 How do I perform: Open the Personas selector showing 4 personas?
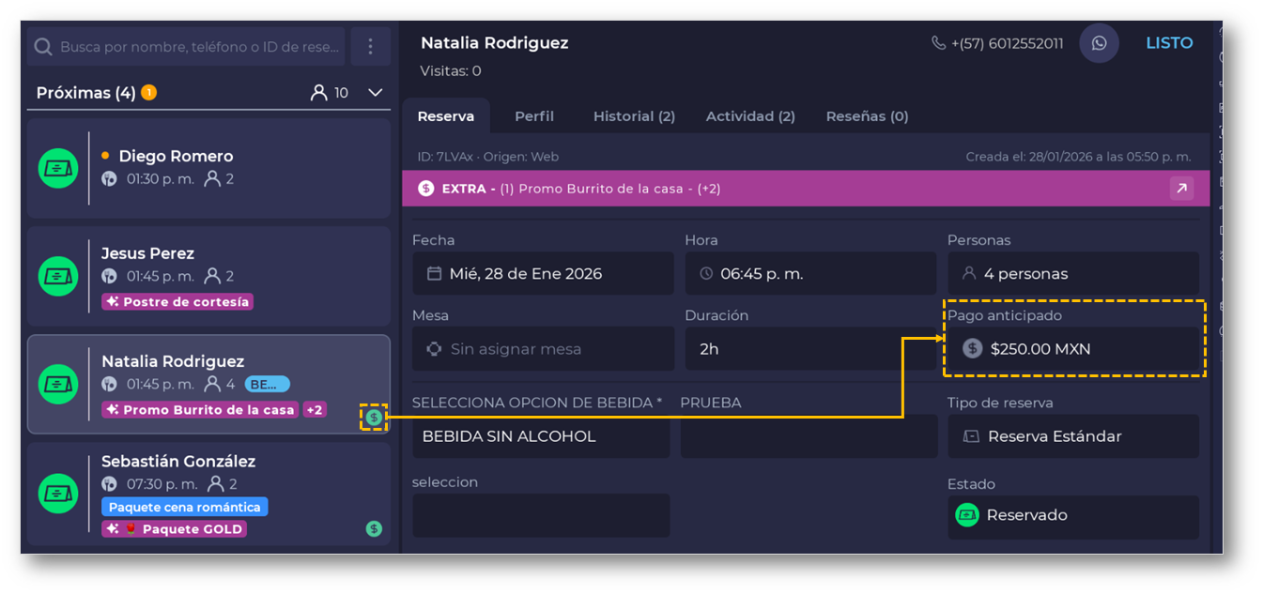click(1072, 274)
